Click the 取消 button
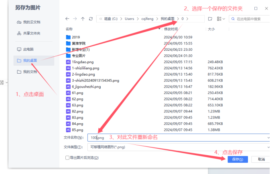Viewport: 270px width, 174px height. [x=261, y=159]
